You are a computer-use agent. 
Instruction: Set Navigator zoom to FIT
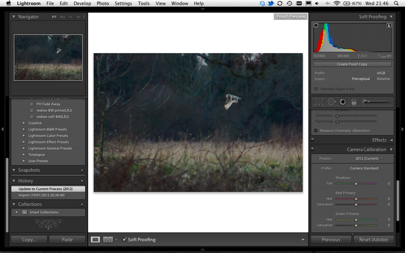coord(54,17)
